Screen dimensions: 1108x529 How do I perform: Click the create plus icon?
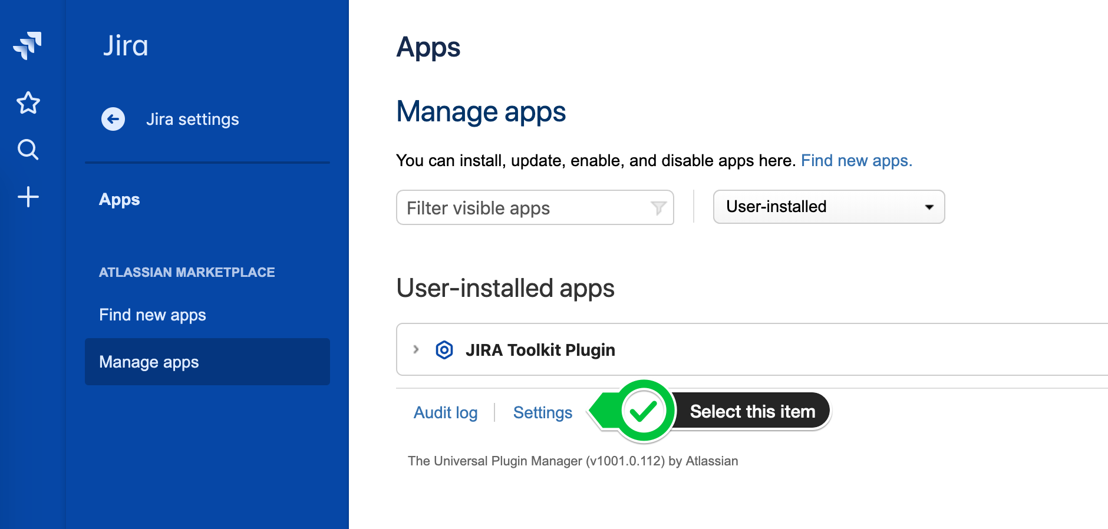[x=28, y=197]
